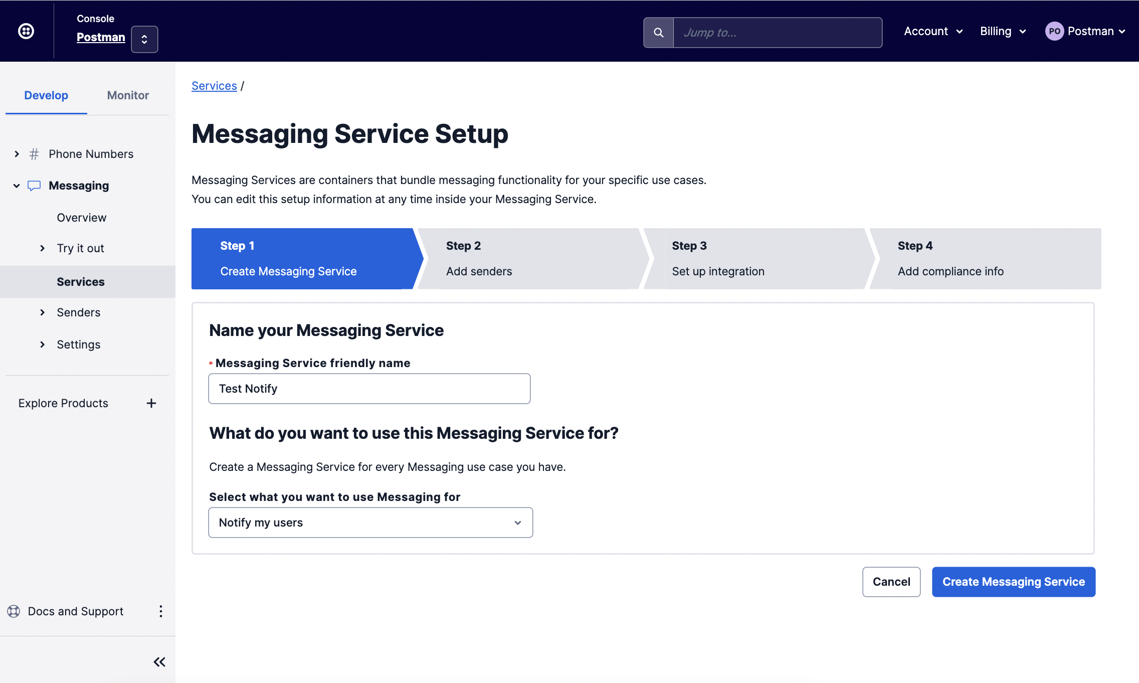
Task: Click the search magnifier icon
Action: click(658, 33)
